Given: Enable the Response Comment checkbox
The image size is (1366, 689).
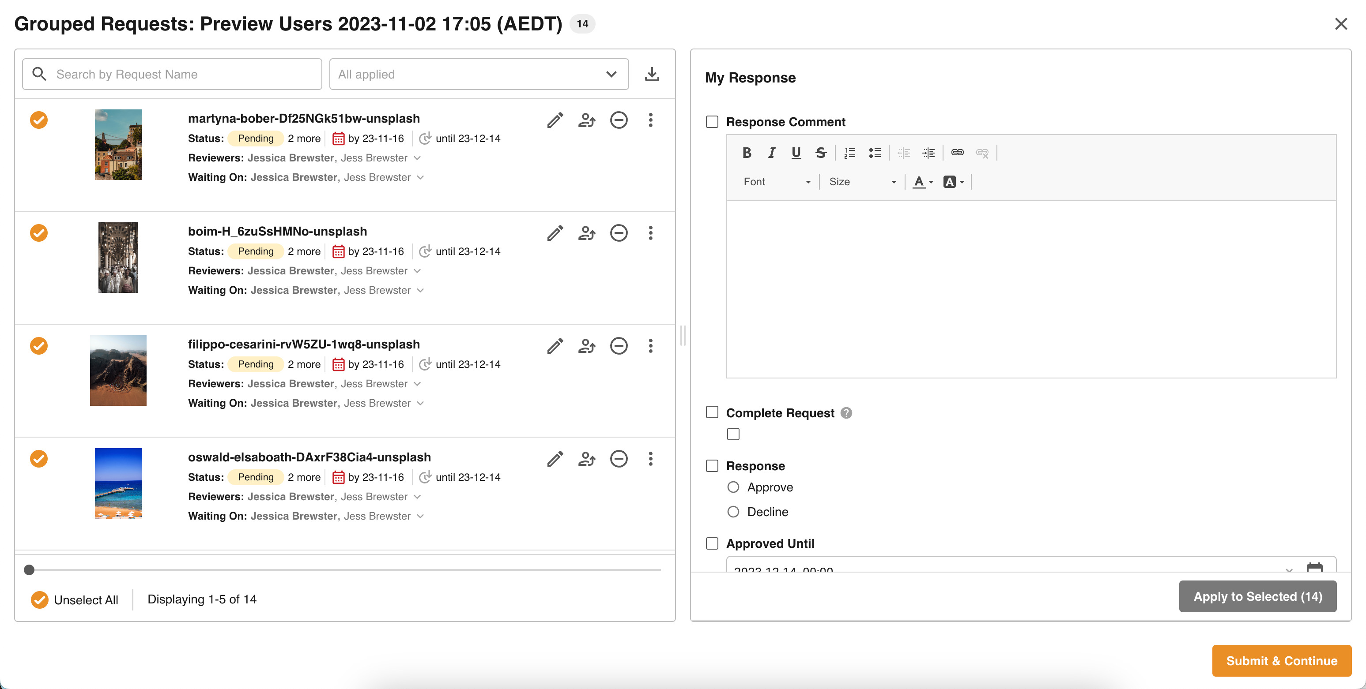Looking at the screenshot, I should [x=712, y=122].
